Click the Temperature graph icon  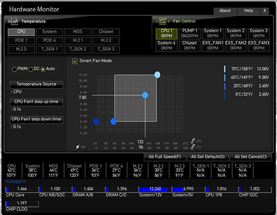point(15,21)
